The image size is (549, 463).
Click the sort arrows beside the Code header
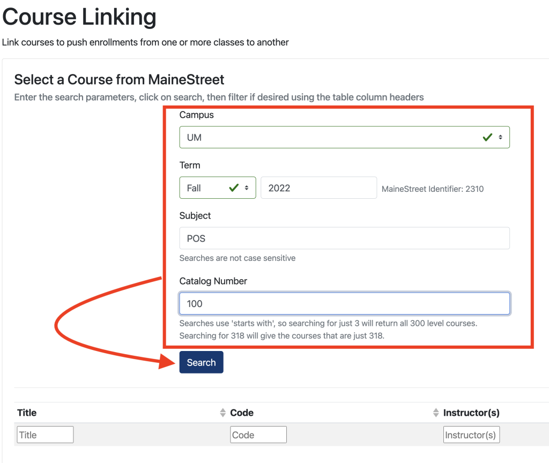pyautogui.click(x=435, y=413)
